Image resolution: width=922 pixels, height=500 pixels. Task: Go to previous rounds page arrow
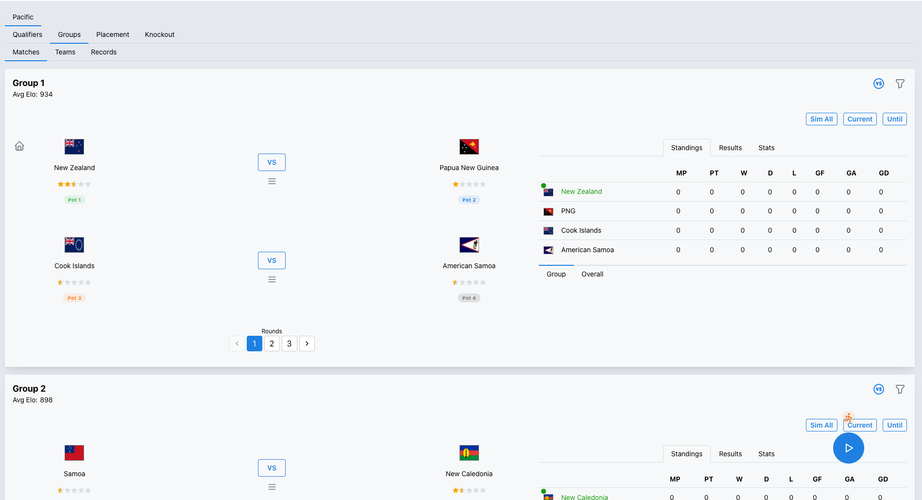point(237,344)
